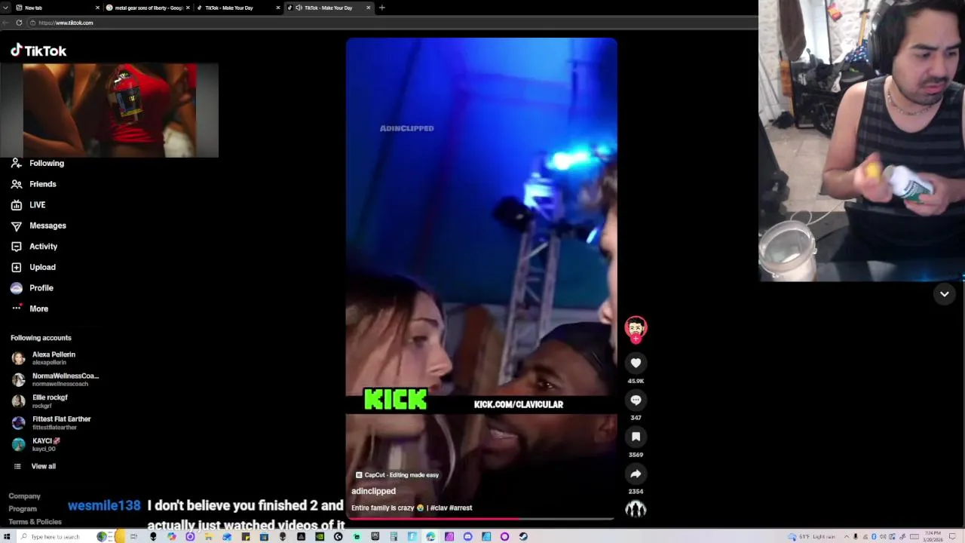965x543 pixels.
Task: Open the CapCut Editing made easy tag
Action: tap(397, 475)
